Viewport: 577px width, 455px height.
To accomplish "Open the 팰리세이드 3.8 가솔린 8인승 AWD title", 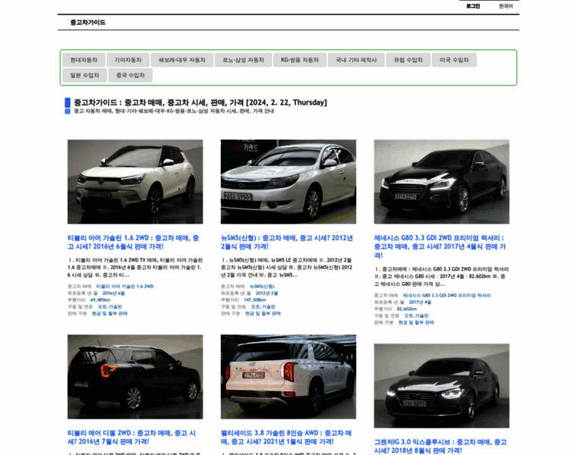I will pyautogui.click(x=286, y=438).
